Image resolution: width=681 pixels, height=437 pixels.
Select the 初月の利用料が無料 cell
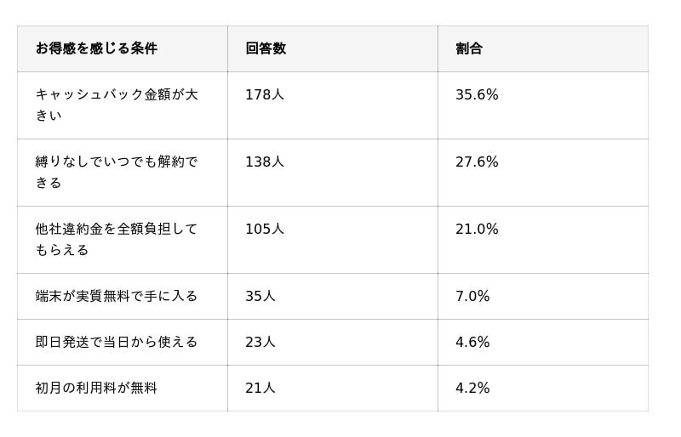[96, 388]
